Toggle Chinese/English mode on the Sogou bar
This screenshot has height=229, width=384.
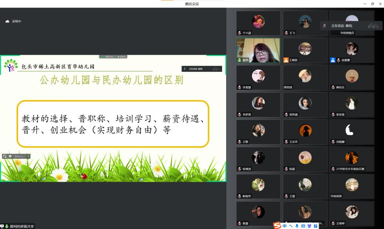[285, 226]
